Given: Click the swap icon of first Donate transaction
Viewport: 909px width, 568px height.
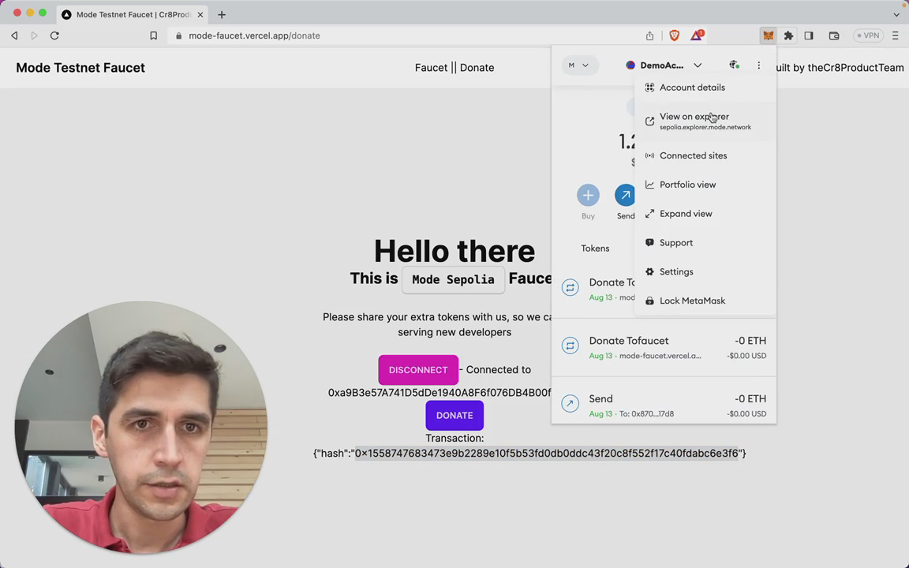Looking at the screenshot, I should click(570, 287).
